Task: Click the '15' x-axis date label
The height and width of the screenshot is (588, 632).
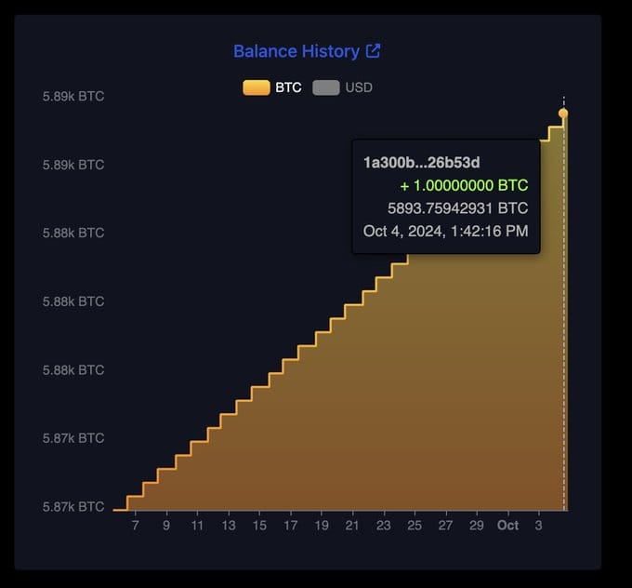Action: click(x=259, y=525)
